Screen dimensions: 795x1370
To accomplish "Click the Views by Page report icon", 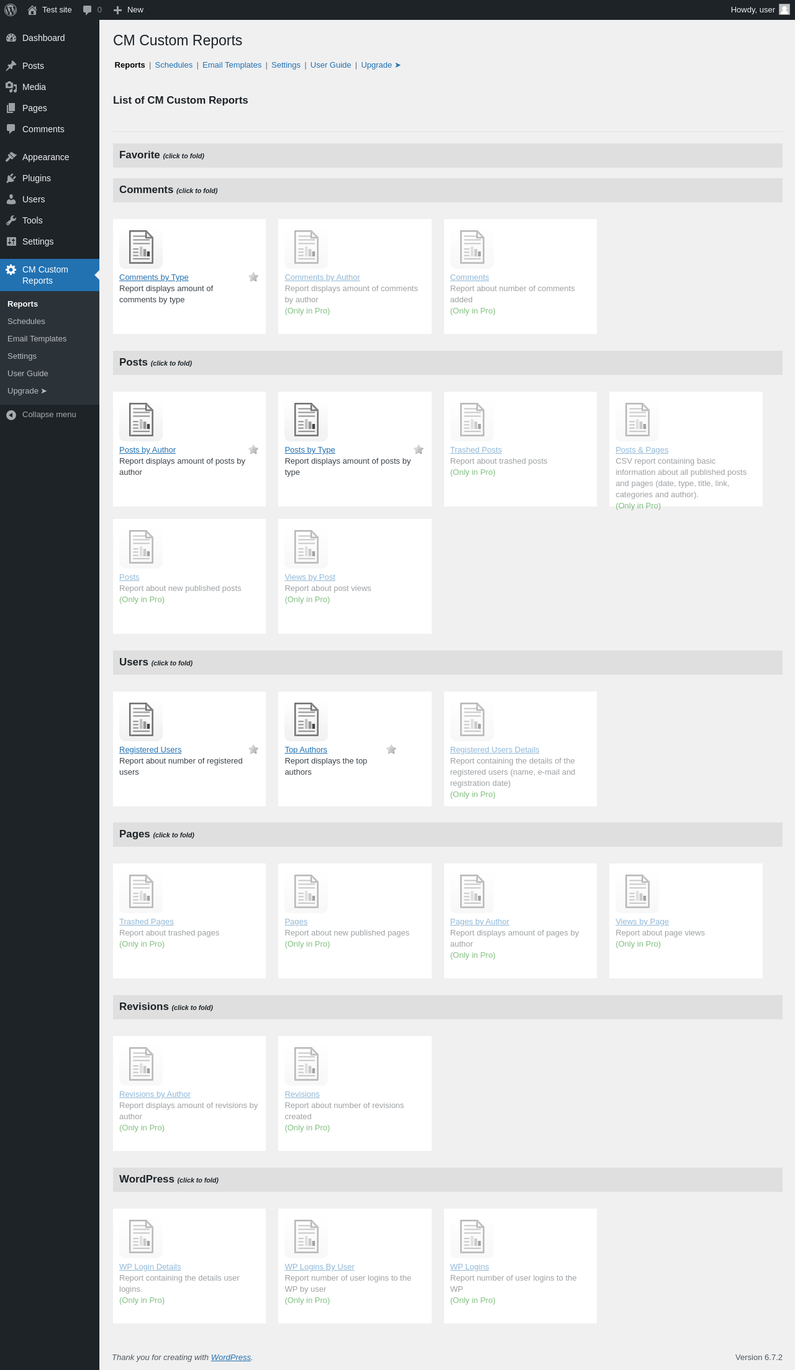I will 637,891.
